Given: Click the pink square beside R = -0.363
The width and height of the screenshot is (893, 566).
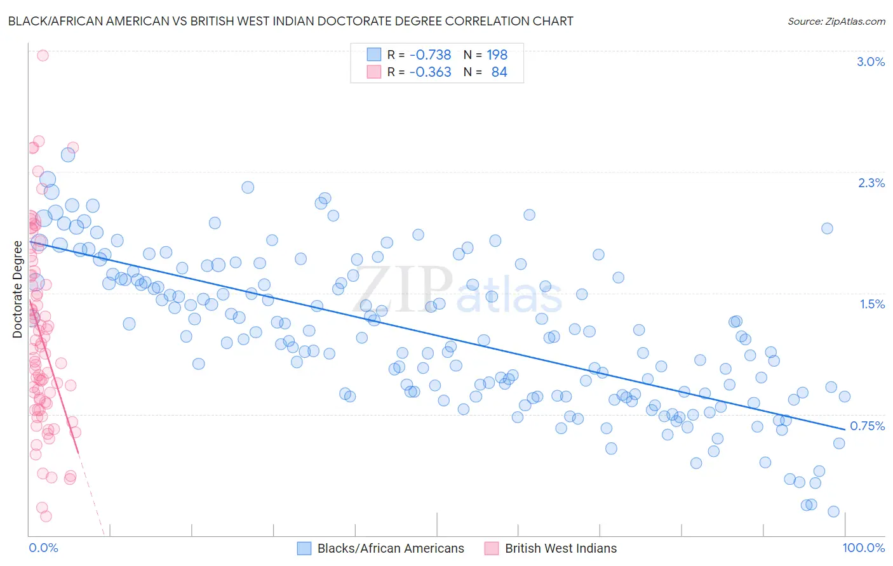Looking at the screenshot, I should pos(374,72).
